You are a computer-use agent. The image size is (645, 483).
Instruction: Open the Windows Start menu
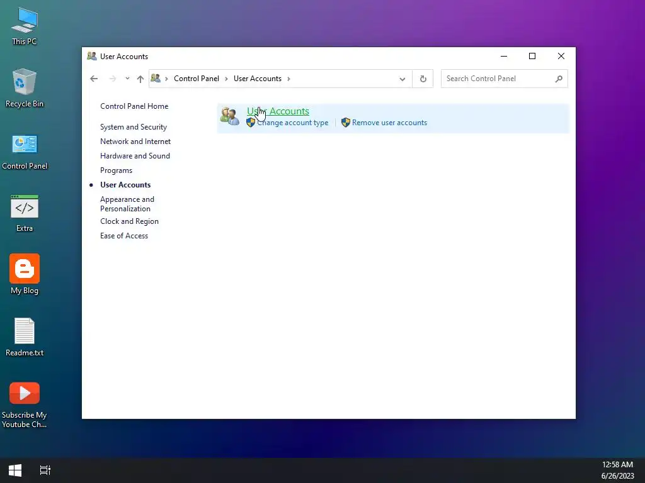click(15, 470)
